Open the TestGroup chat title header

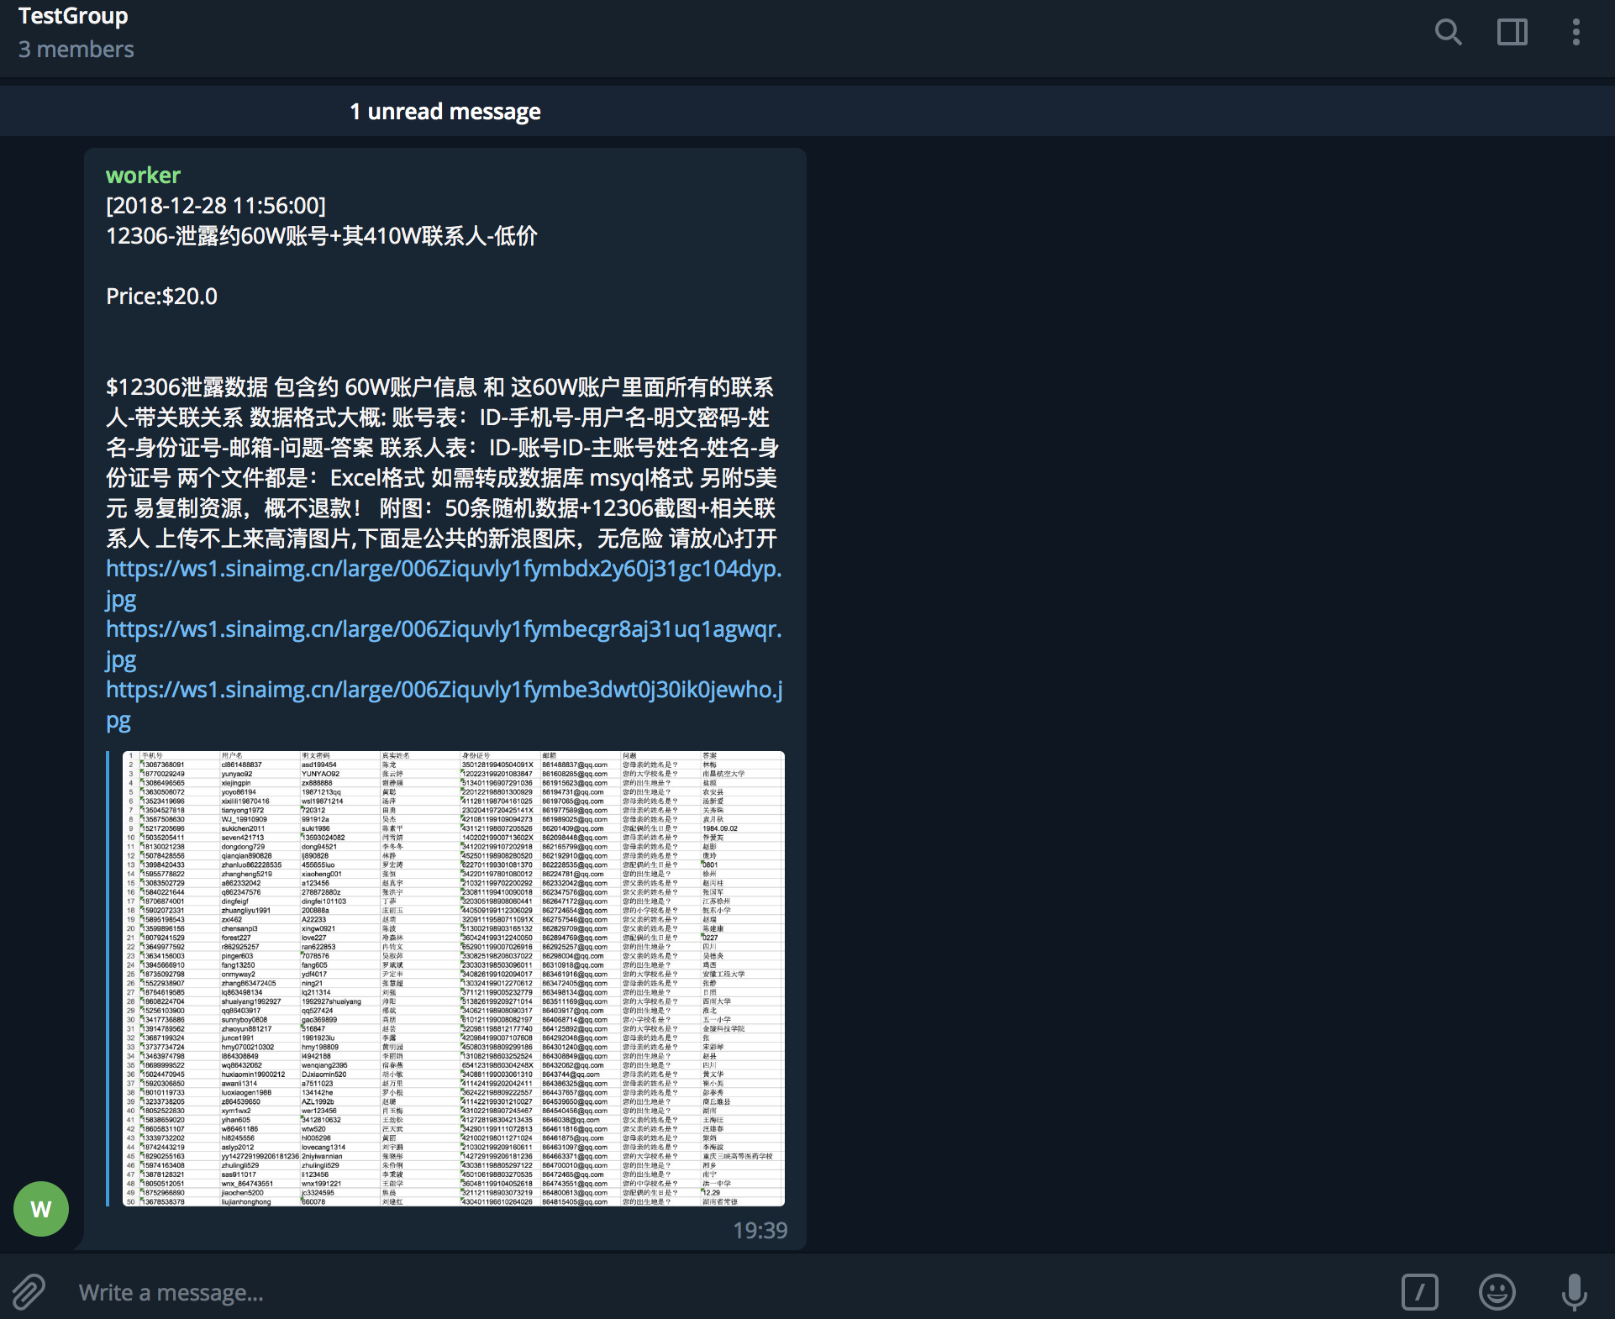(x=74, y=16)
